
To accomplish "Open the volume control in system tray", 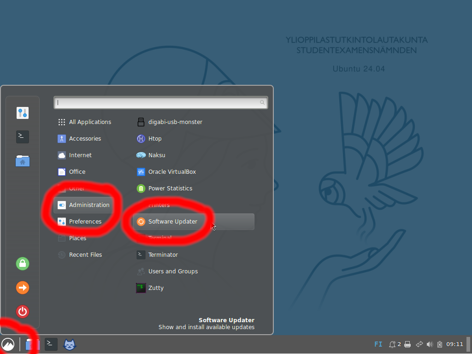I will [430, 344].
